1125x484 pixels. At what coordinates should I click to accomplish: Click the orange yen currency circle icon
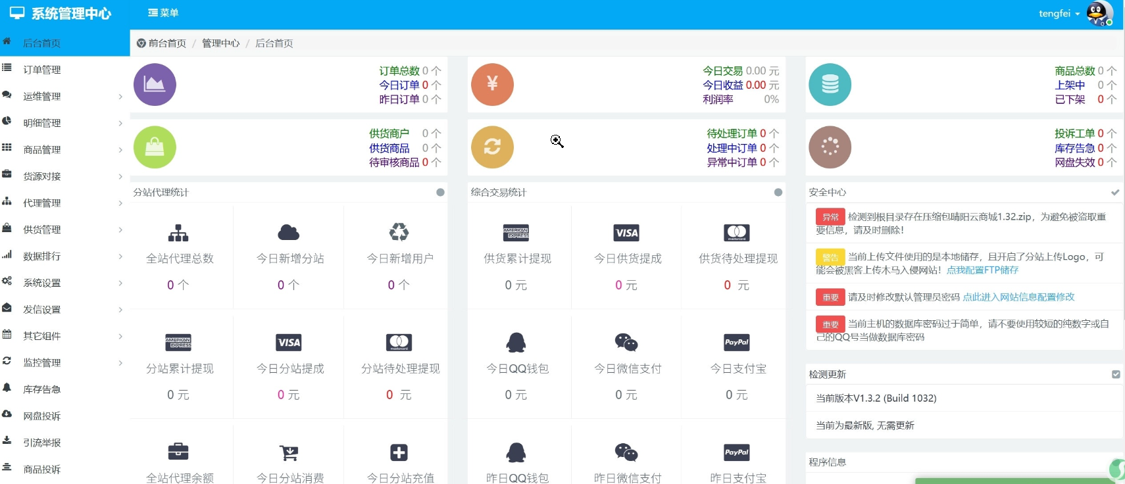[492, 84]
